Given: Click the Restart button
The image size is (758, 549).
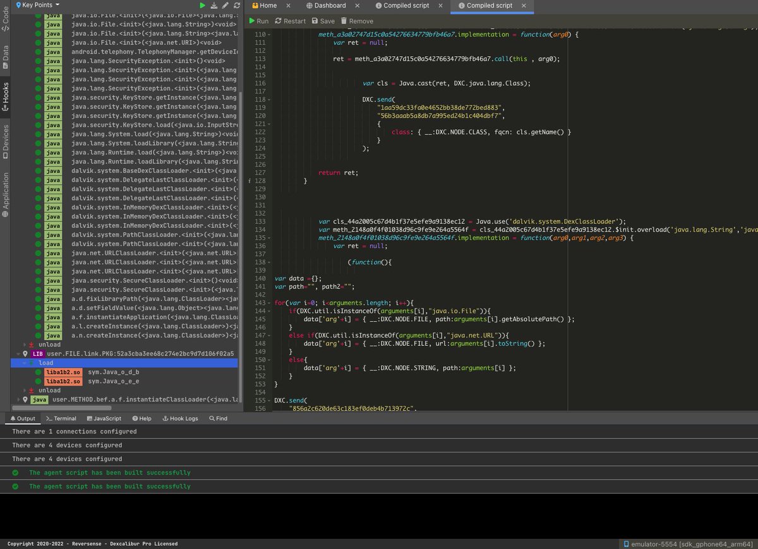Looking at the screenshot, I should [290, 21].
